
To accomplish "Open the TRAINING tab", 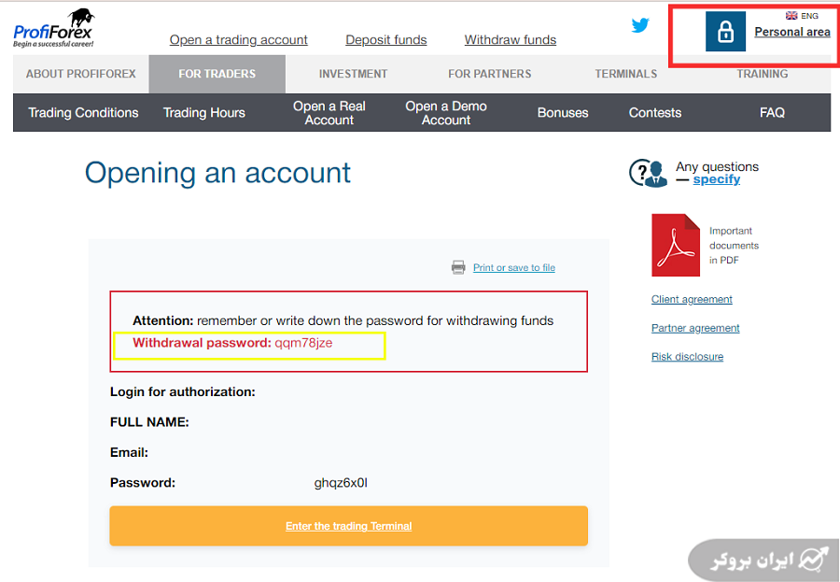I will click(x=763, y=74).
